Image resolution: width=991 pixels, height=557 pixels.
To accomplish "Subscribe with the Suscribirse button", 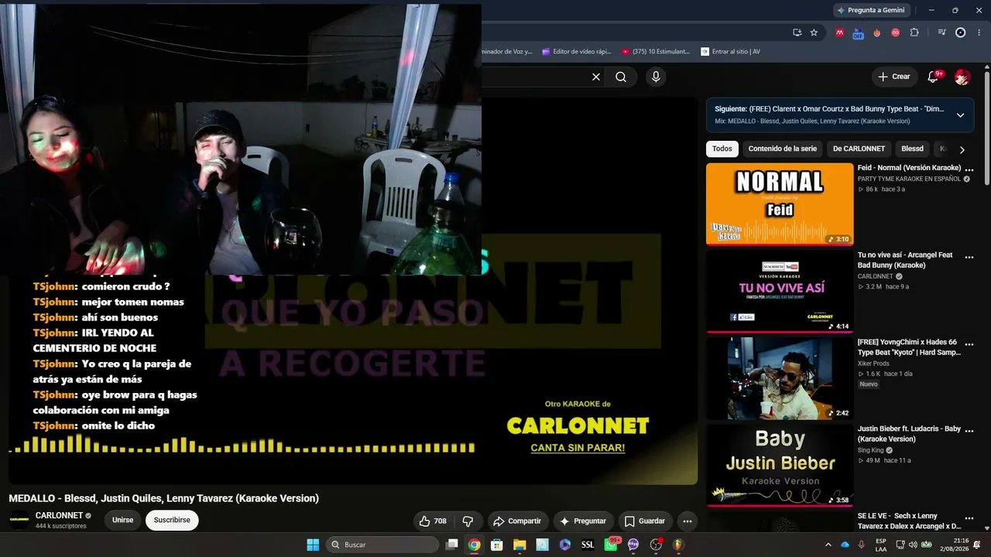I will coord(172,521).
